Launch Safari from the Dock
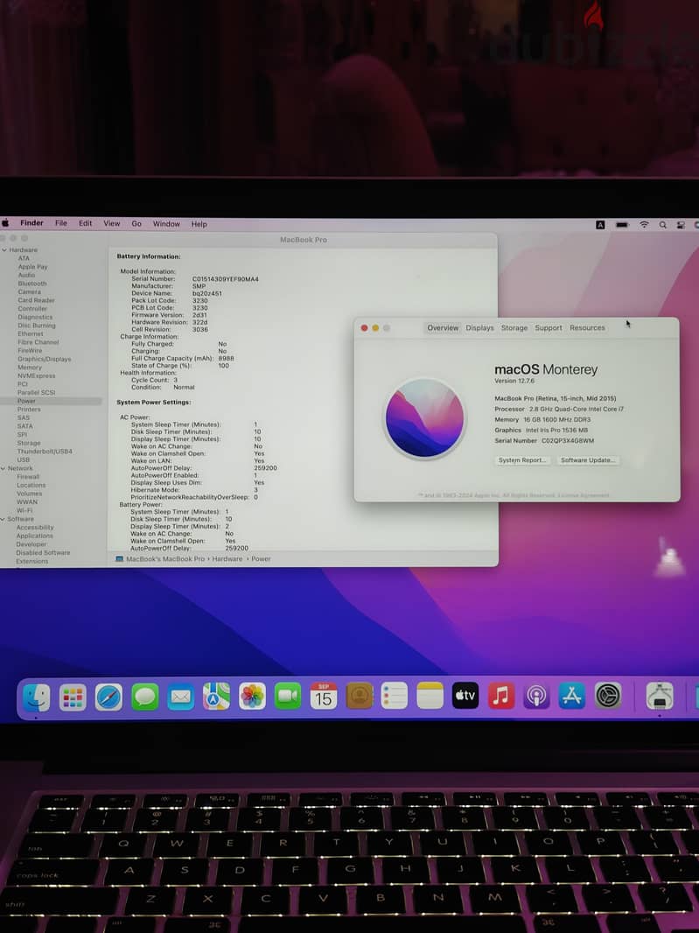Image resolution: width=699 pixels, height=933 pixels. click(108, 698)
